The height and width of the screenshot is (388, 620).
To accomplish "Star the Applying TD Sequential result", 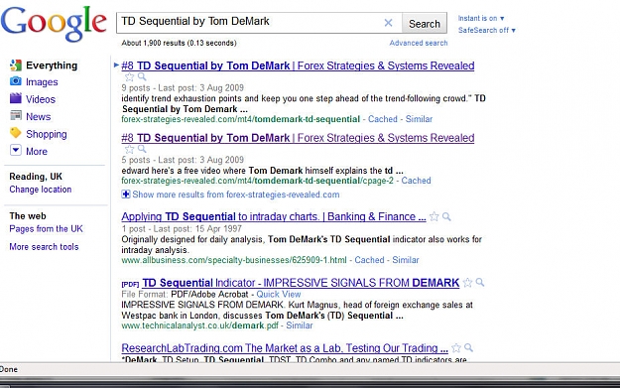I will point(434,216).
